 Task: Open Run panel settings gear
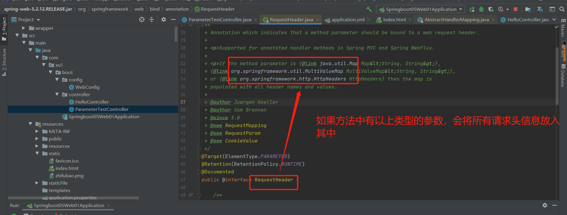click(545, 205)
